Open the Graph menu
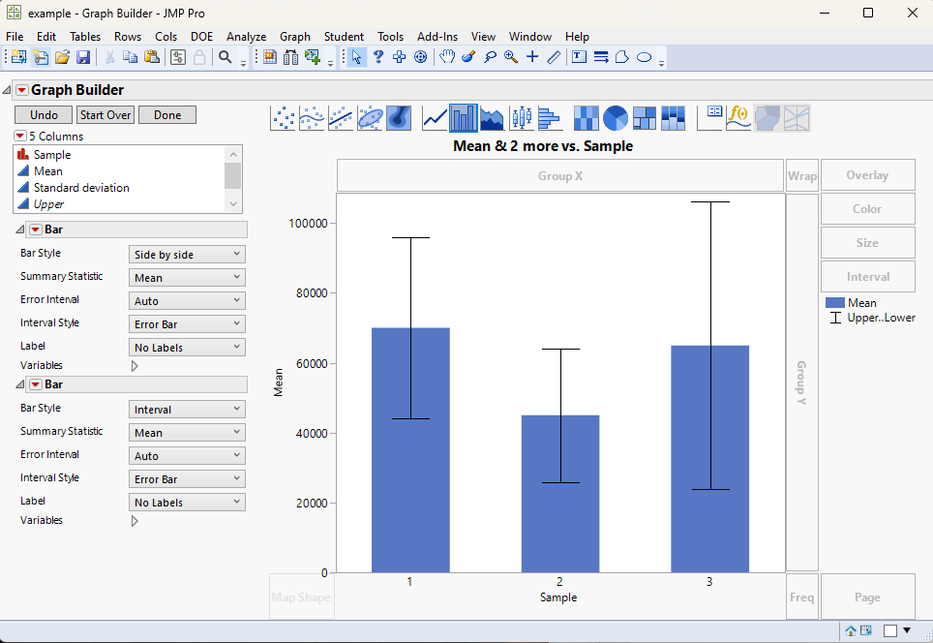The width and height of the screenshot is (933, 643). coord(295,37)
